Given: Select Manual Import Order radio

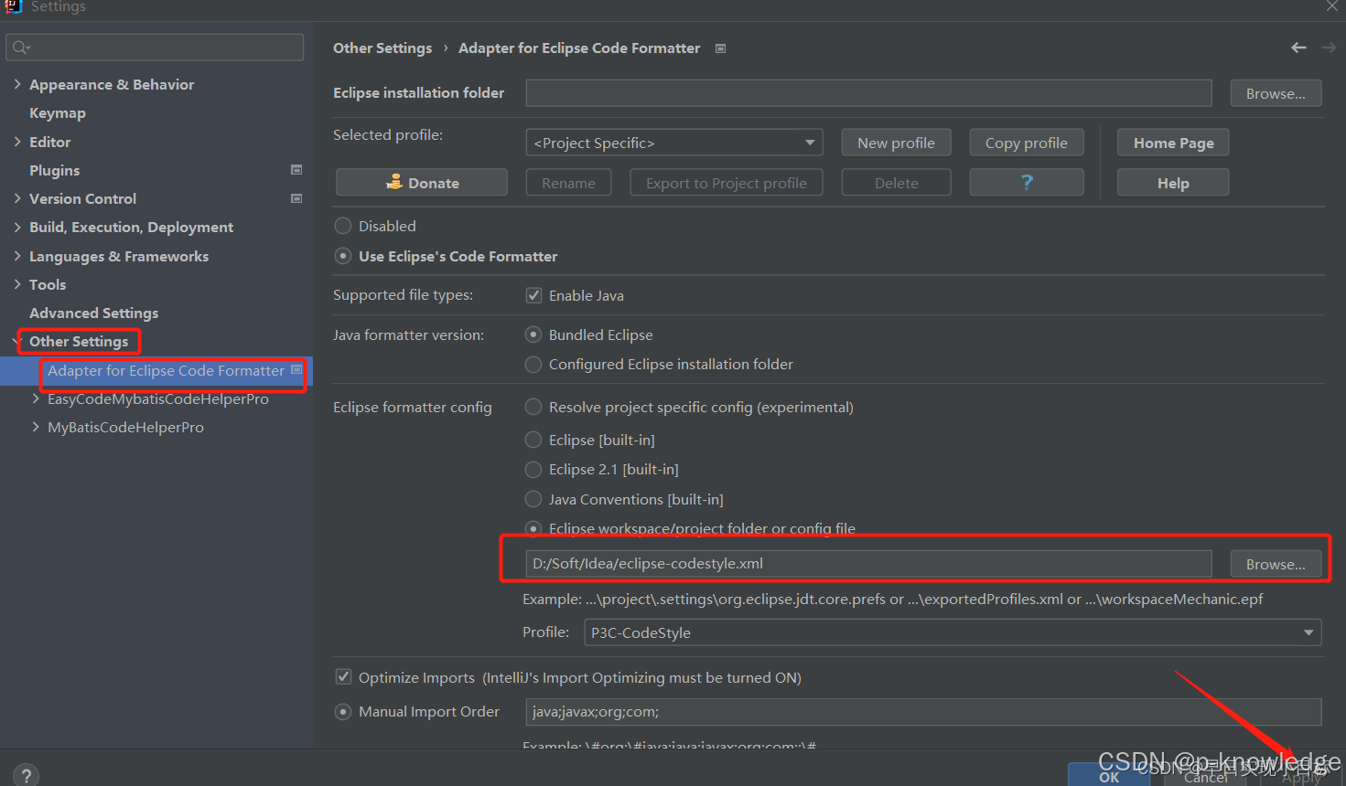Looking at the screenshot, I should pyautogui.click(x=343, y=711).
